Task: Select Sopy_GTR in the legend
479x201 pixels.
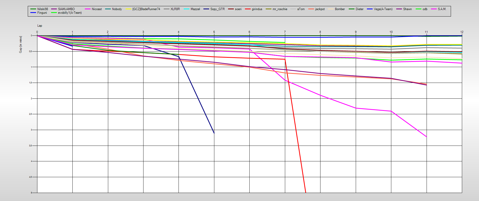Action: (x=217, y=9)
